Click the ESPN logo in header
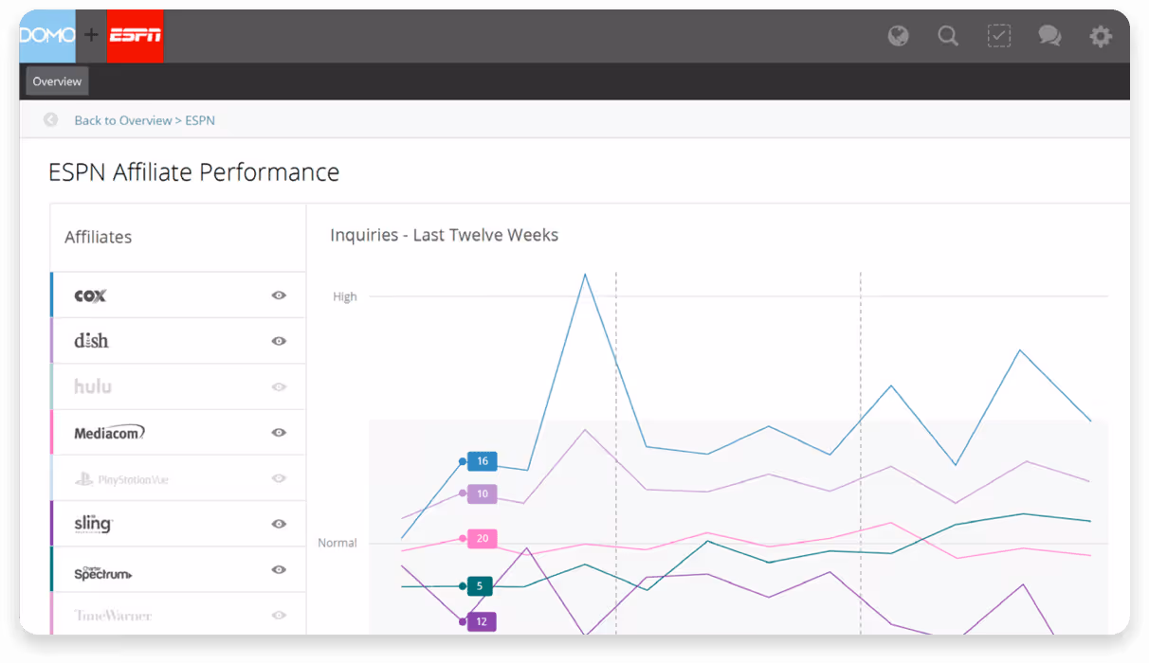The image size is (1149, 663). point(136,36)
